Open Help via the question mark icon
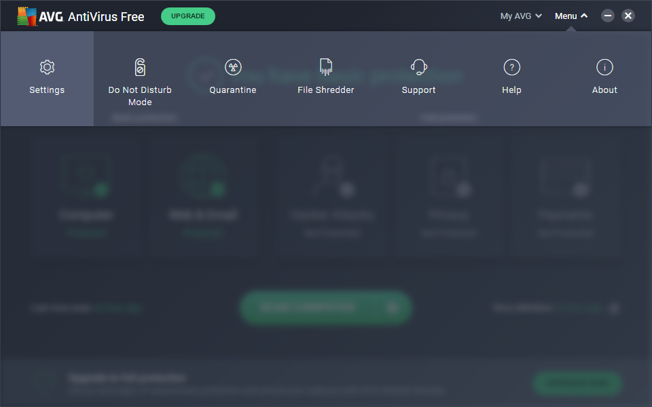The image size is (652, 407). tap(512, 67)
